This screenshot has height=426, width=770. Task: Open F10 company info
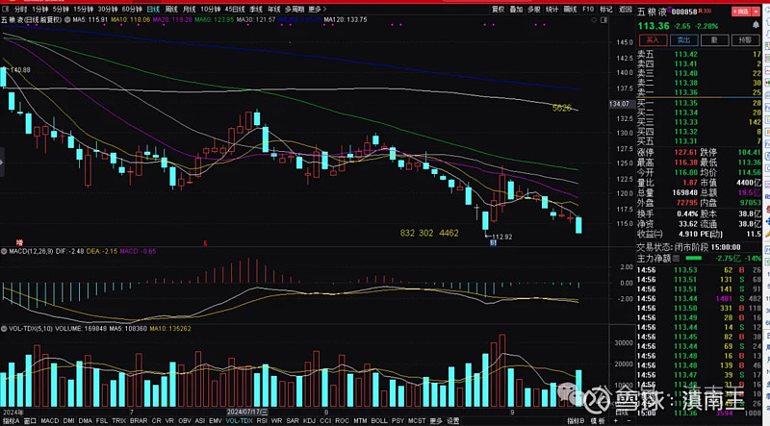point(588,10)
